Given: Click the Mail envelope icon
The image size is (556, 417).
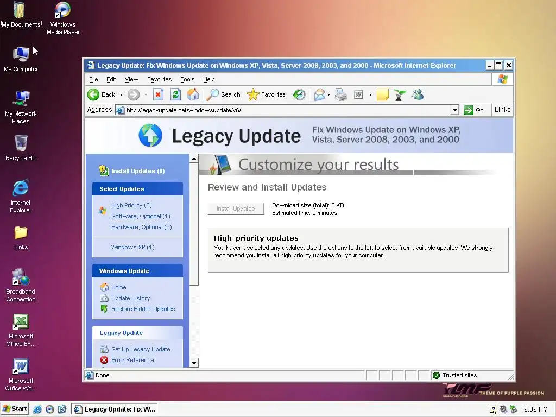Looking at the screenshot, I should tap(319, 94).
